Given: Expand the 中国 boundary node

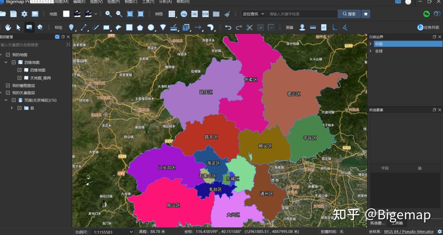Looking at the screenshot, I should point(371,44).
